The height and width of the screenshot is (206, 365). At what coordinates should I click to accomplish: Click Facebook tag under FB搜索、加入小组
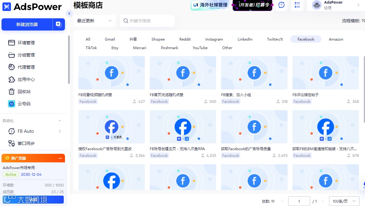(231, 101)
